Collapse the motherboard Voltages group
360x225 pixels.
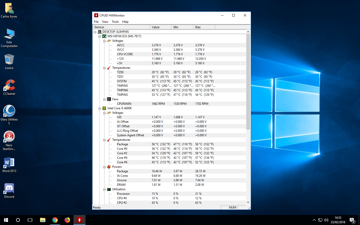click(x=104, y=41)
